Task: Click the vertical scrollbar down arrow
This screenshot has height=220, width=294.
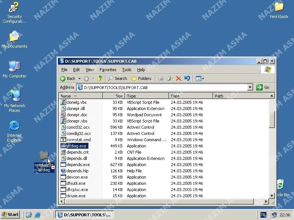Action: 272,196
